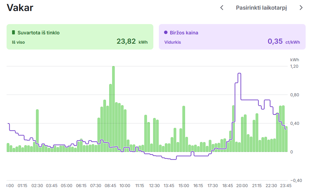The width and height of the screenshot is (316, 195).
Task: Click the green Suvartota iš tinklo legend icon
Action: [13, 33]
